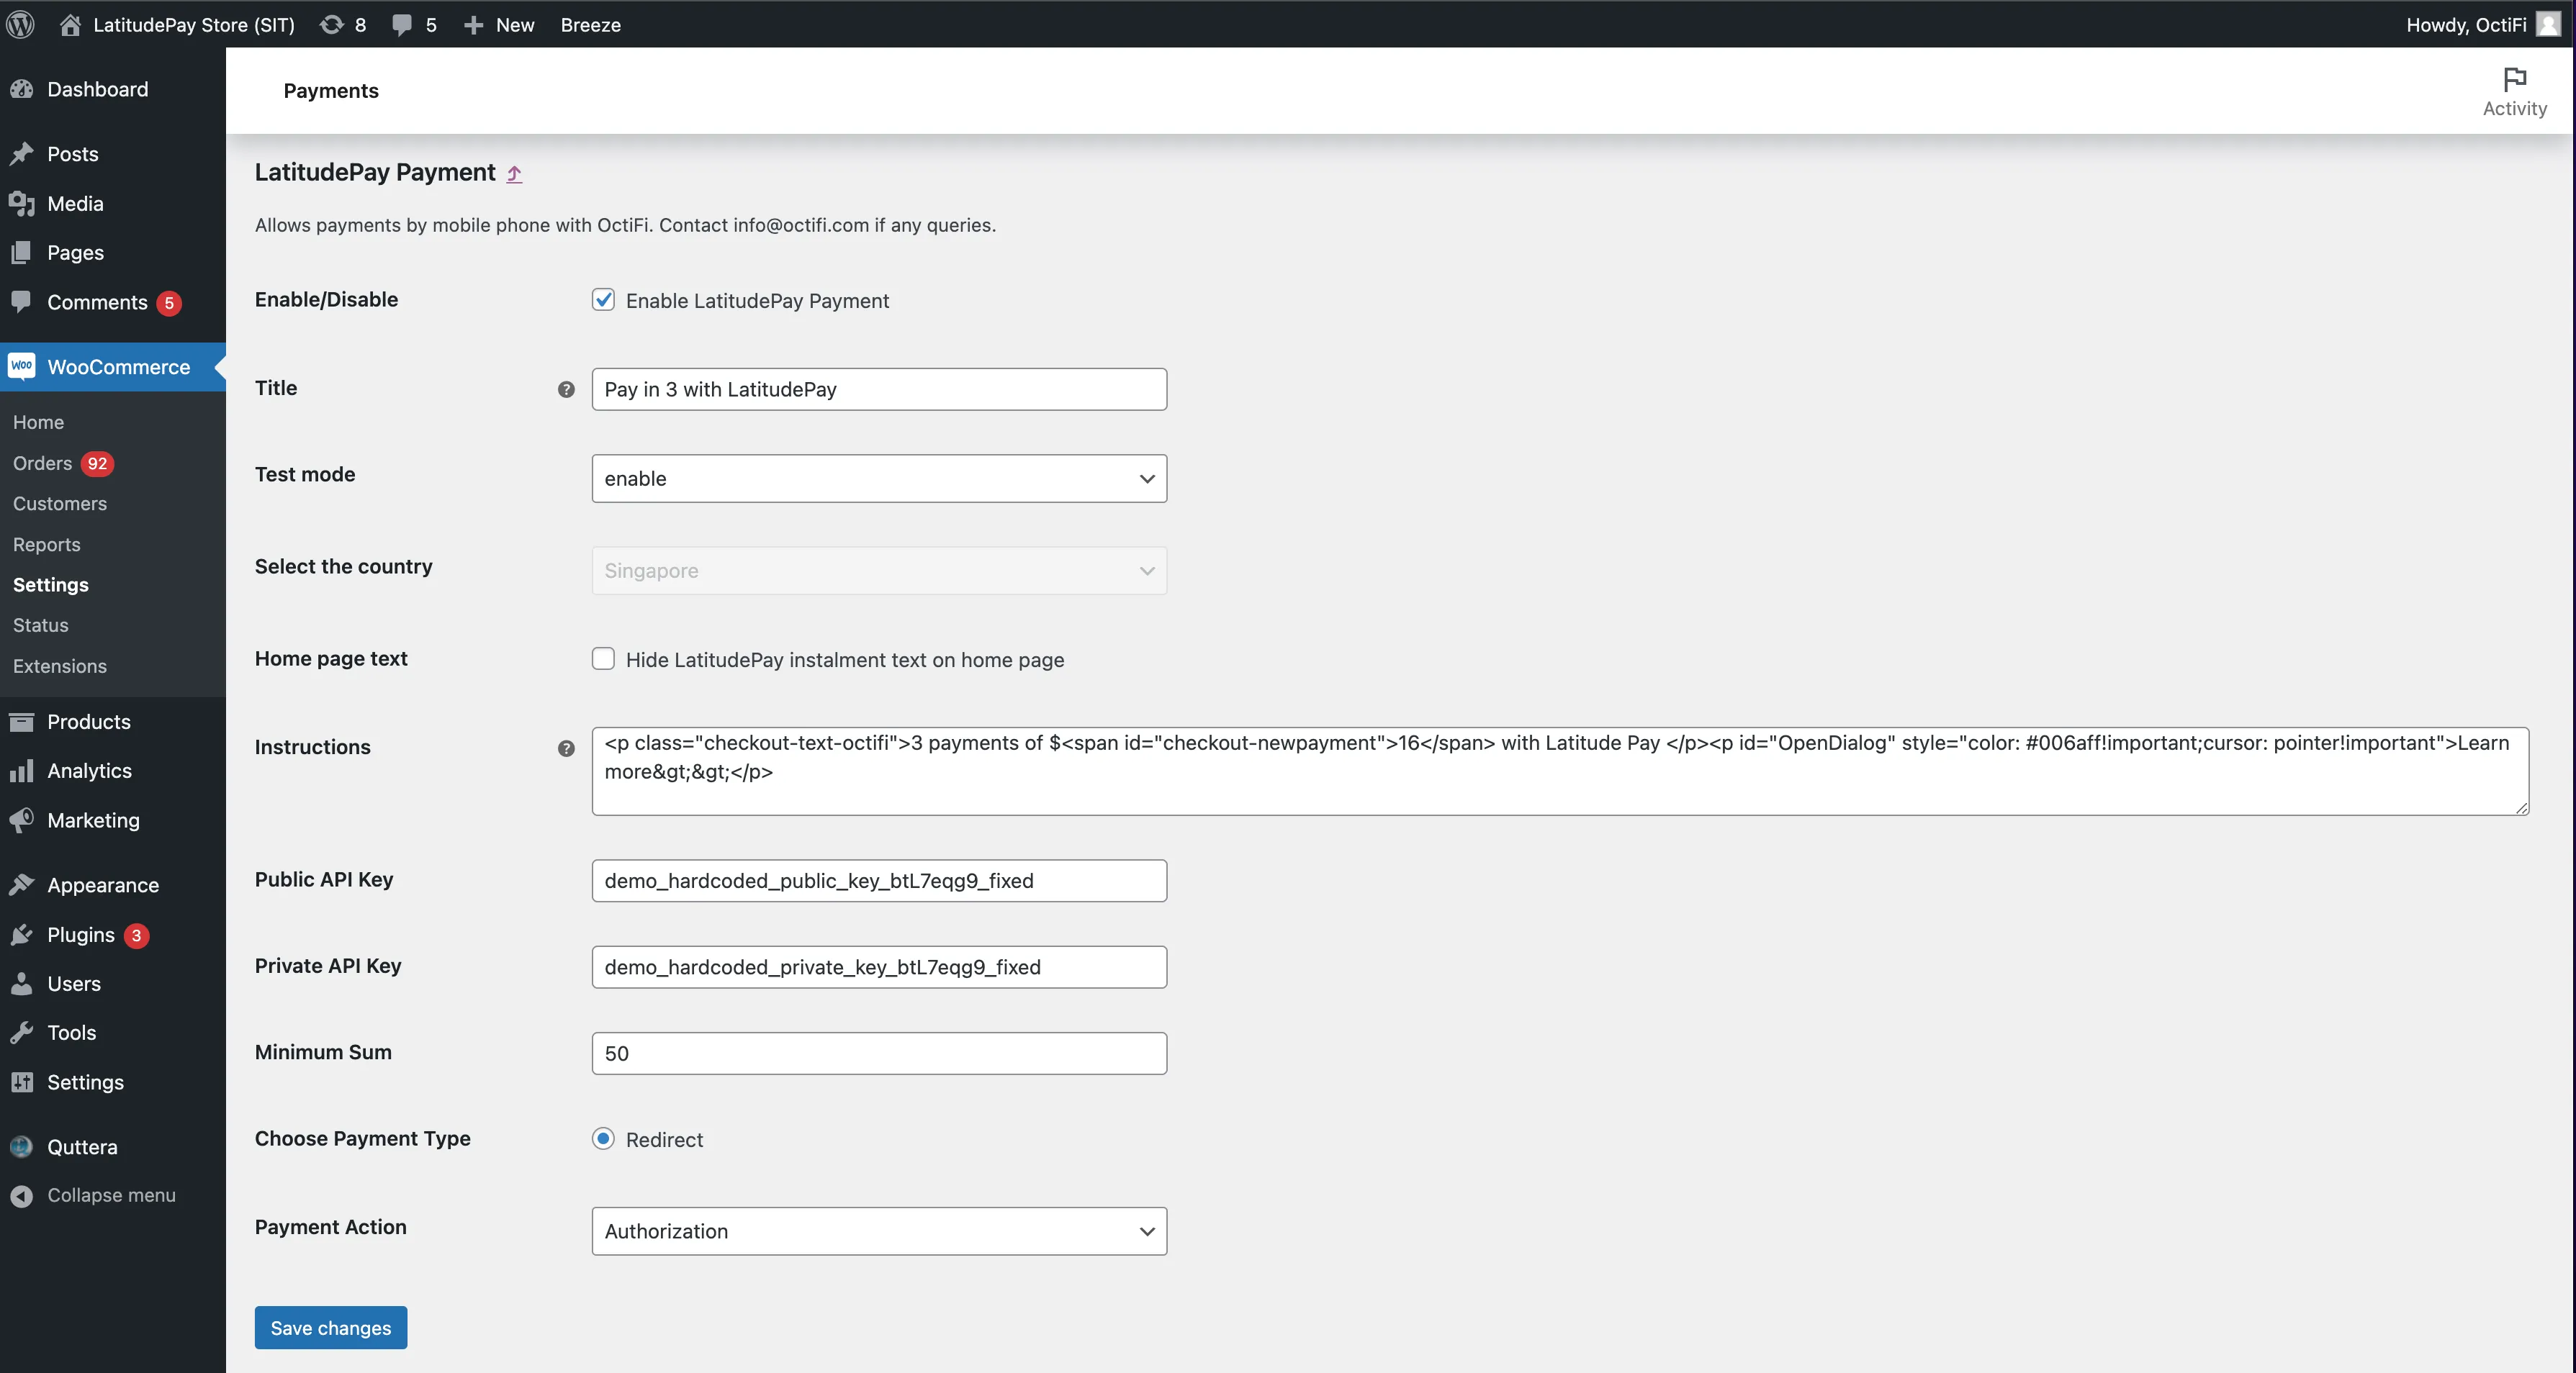The image size is (2576, 1373).
Task: Click the Tools wrench icon in sidebar
Action: pyautogui.click(x=22, y=1032)
